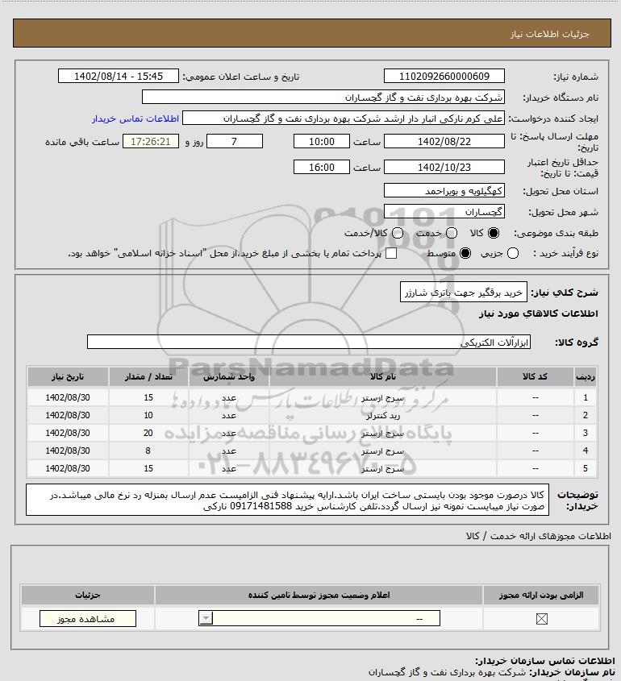Toggle the الزامی بودن ارائه مجوز checkbox

pos(541,619)
